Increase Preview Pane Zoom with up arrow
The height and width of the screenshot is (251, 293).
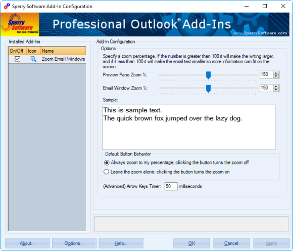point(276,73)
